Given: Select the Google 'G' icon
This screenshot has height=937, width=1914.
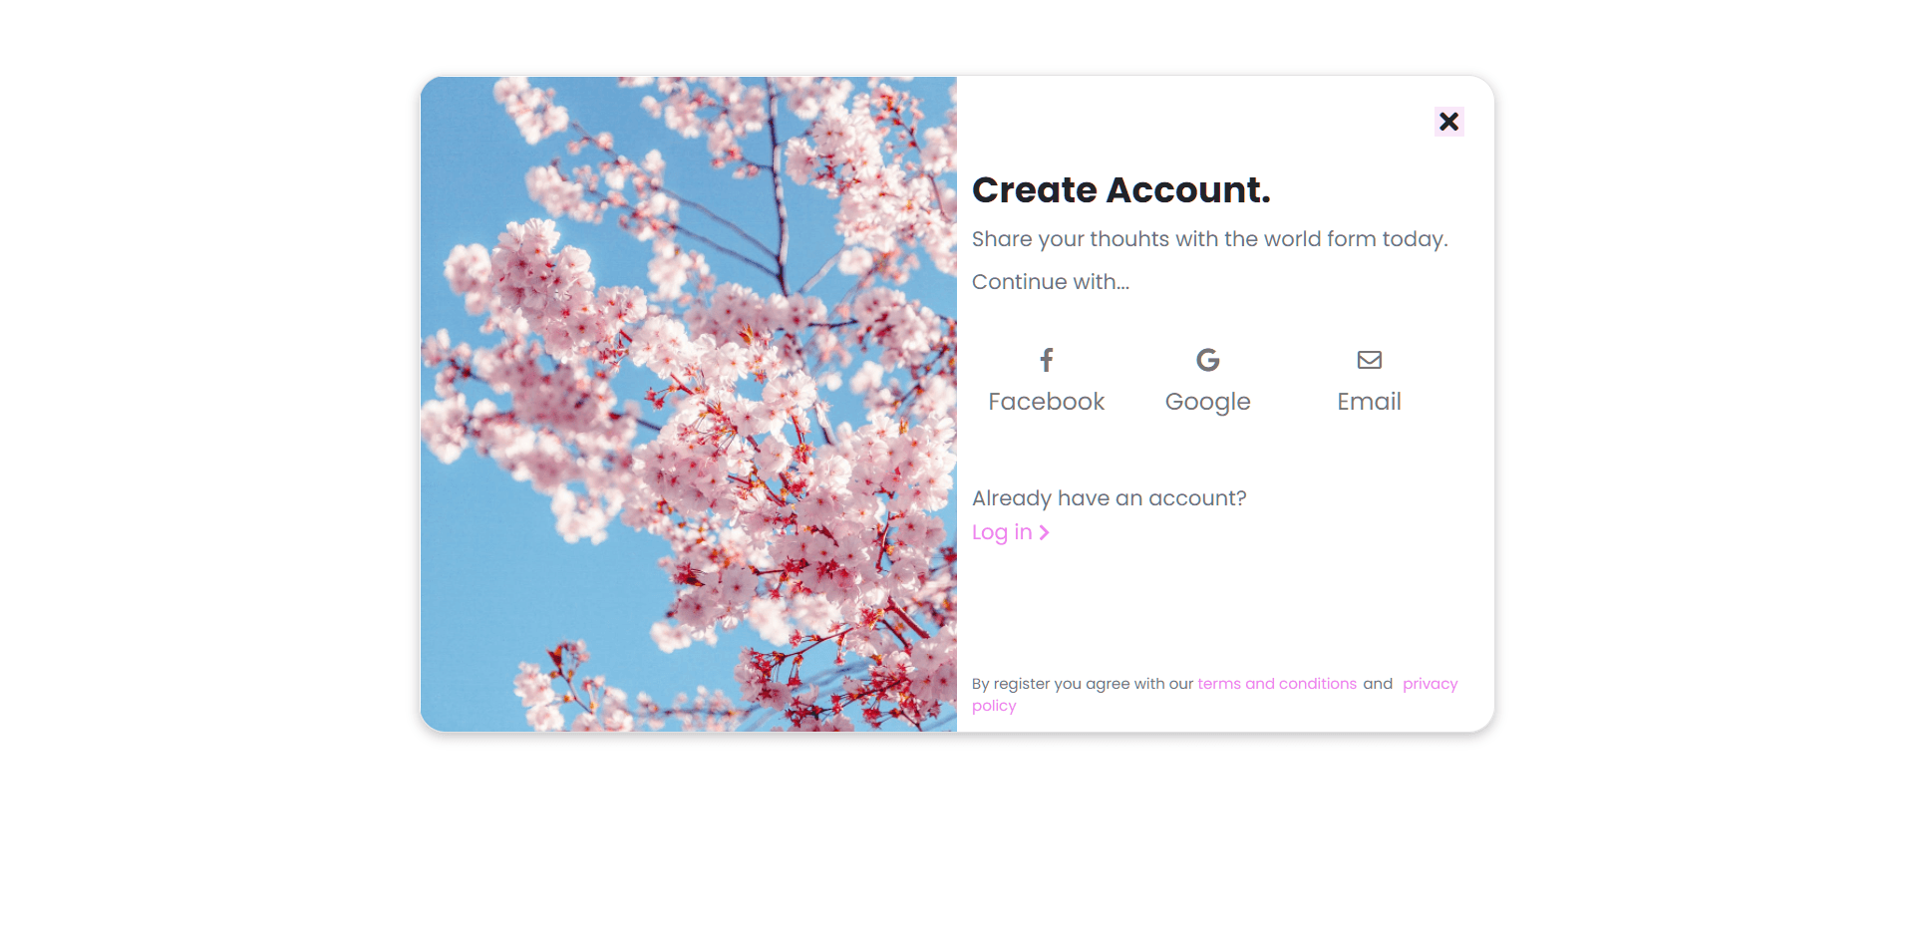Looking at the screenshot, I should point(1207,360).
